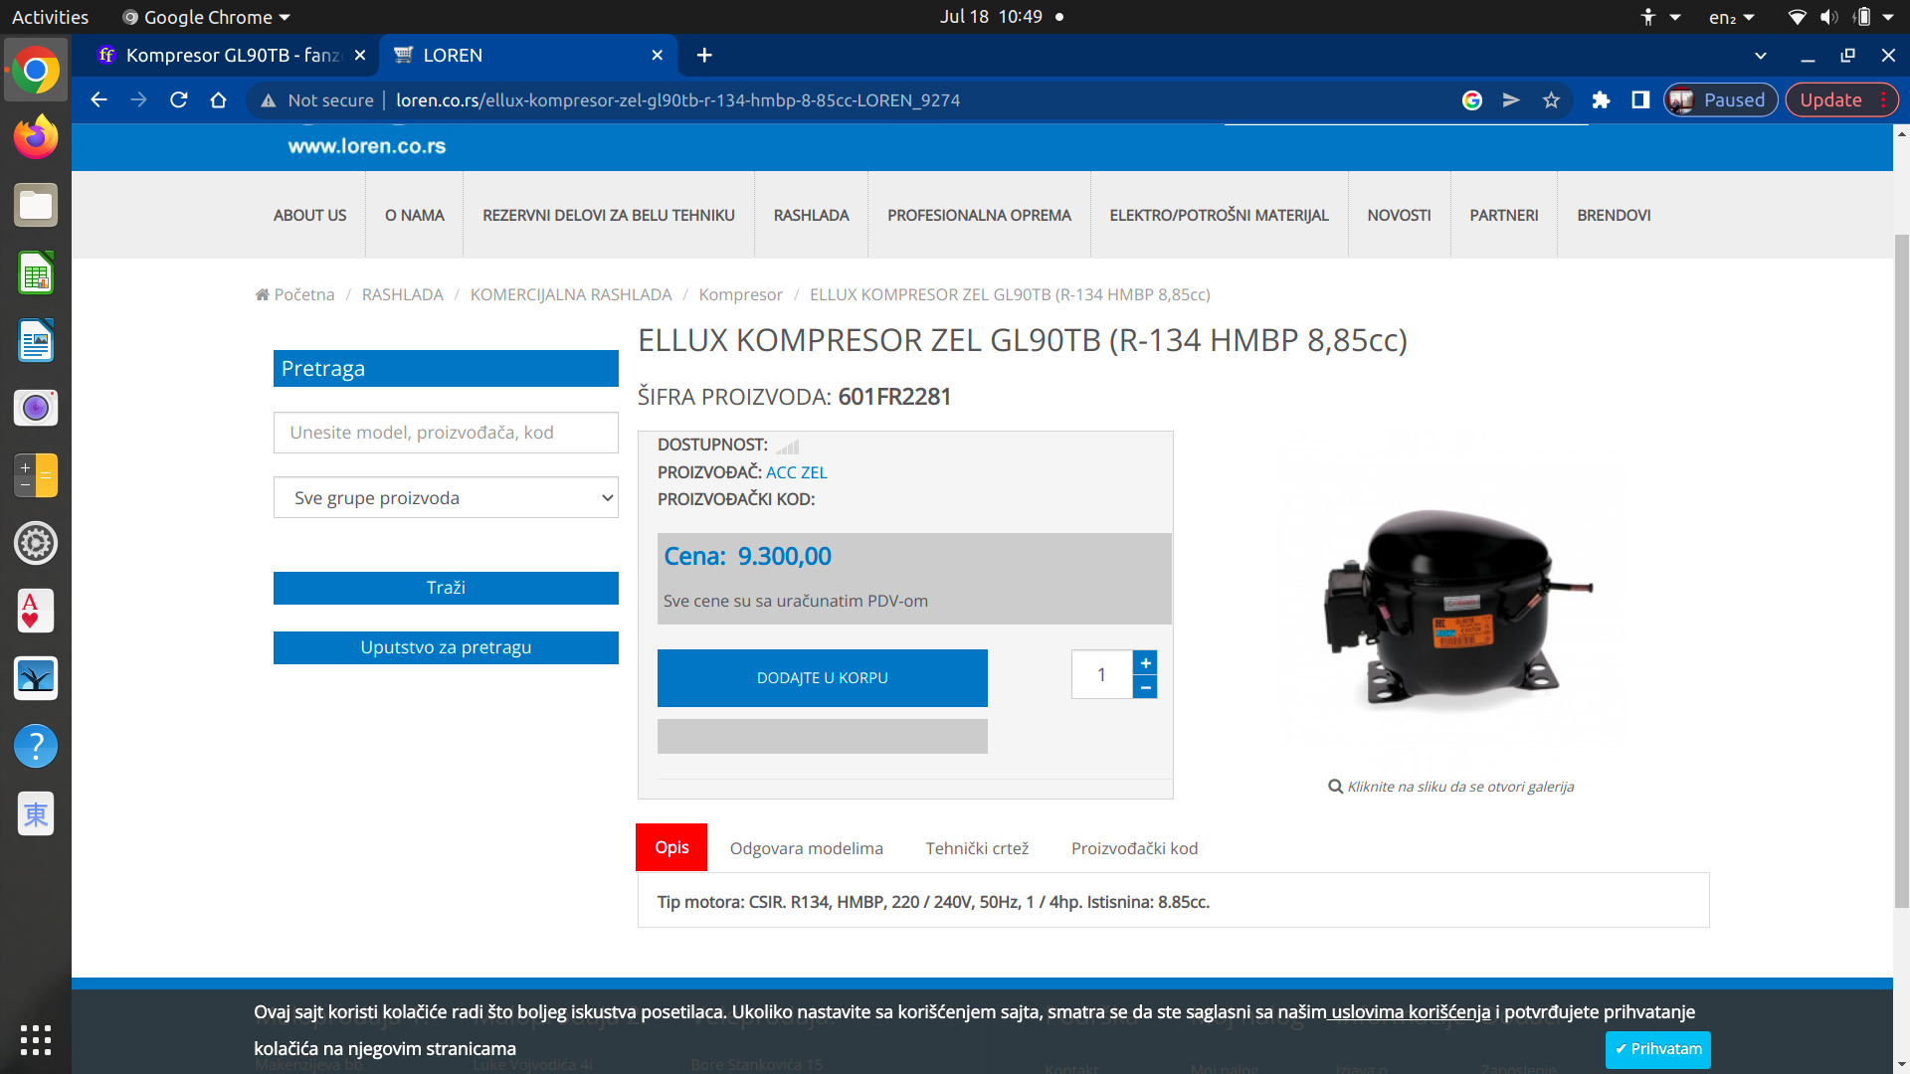Viewport: 1910px width, 1074px height.
Task: Open Firefox from the Ubuntu dock
Action: [36, 137]
